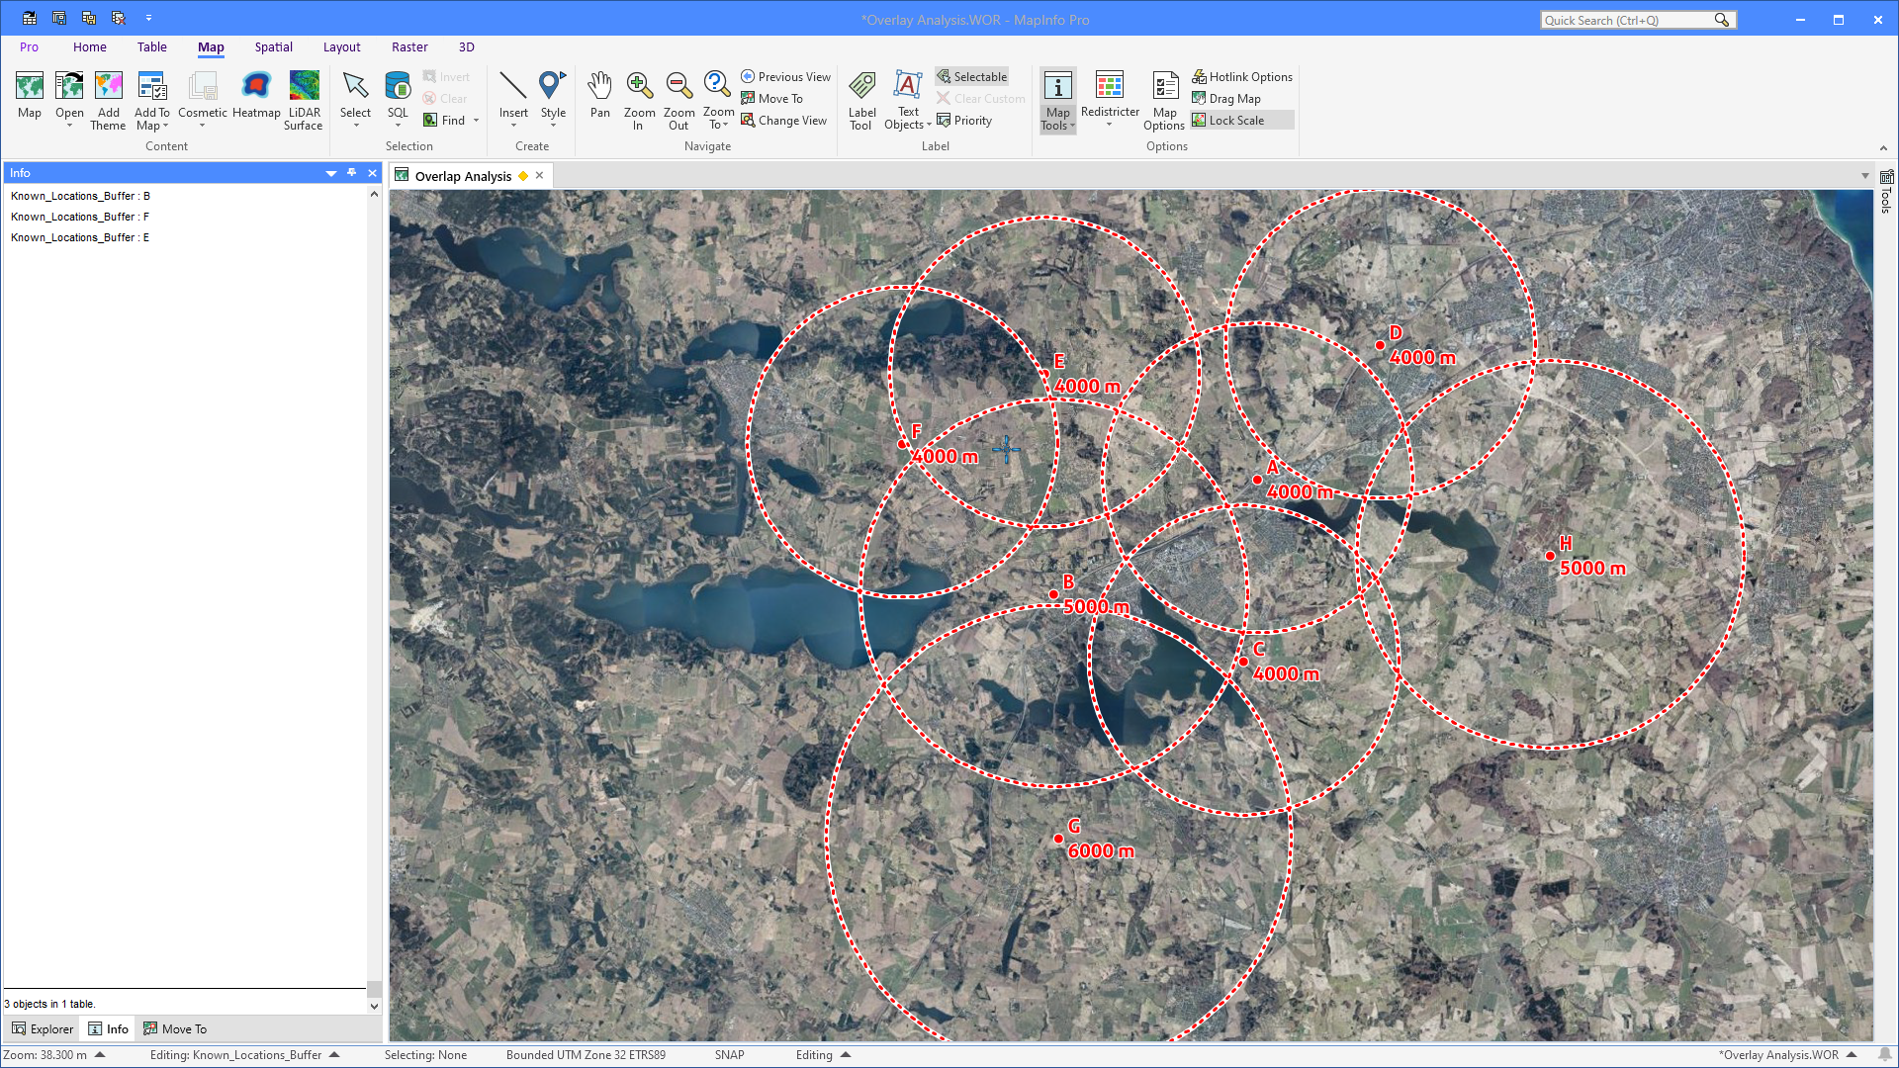Collapse the ribbon with the chevron
1899x1068 pixels.
(x=1883, y=148)
